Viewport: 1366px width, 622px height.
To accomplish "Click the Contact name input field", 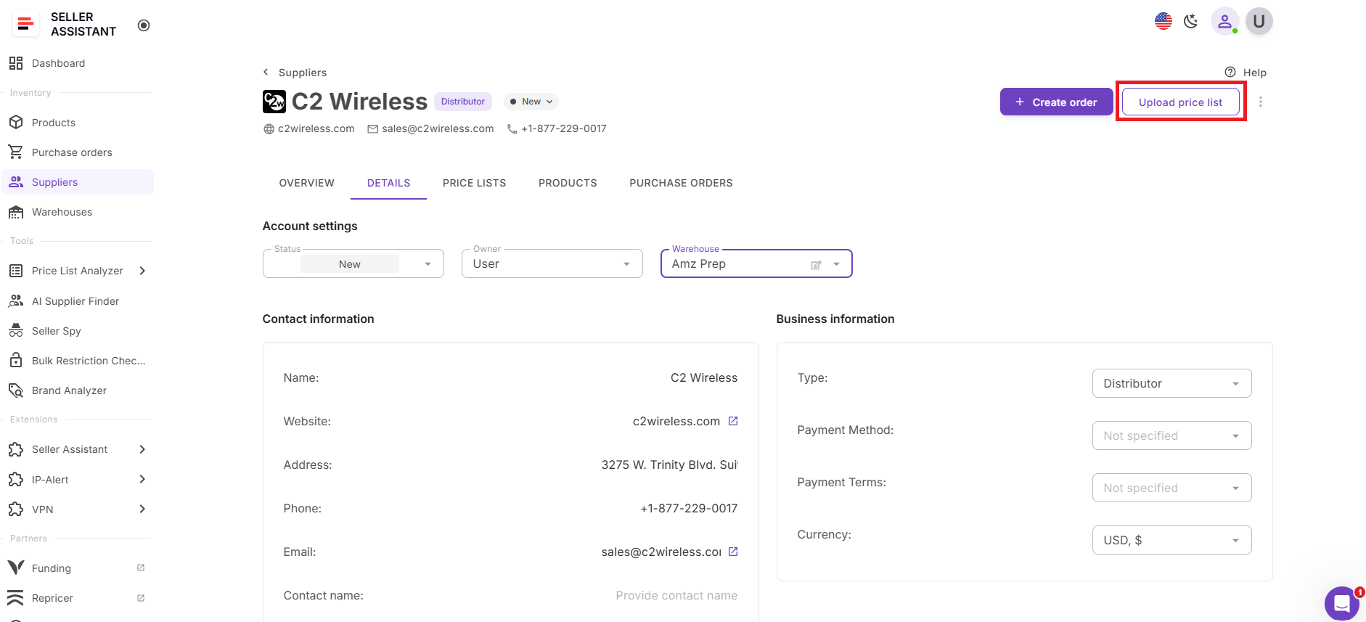I will 675,595.
